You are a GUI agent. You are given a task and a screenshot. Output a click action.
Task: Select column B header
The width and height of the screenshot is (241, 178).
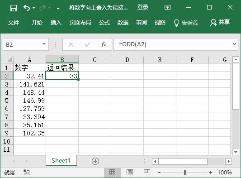62,60
